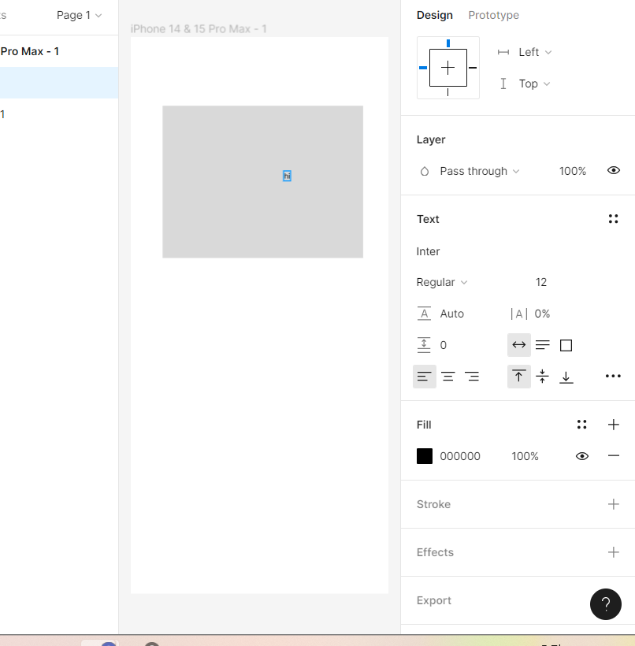Edit the line height Auto field
The height and width of the screenshot is (646, 635).
[451, 314]
